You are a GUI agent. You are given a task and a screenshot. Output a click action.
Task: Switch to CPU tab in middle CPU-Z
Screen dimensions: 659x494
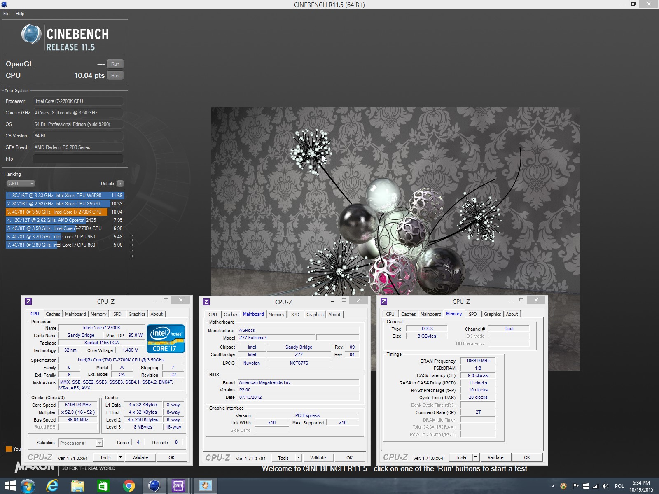pos(213,315)
